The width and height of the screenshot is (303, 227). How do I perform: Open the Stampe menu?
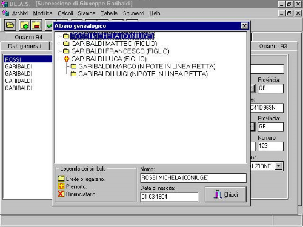click(x=87, y=13)
